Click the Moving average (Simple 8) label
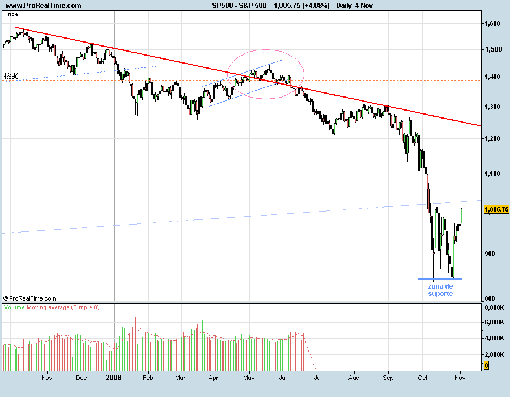Viewport: 510px width, 397px height. tap(63, 307)
